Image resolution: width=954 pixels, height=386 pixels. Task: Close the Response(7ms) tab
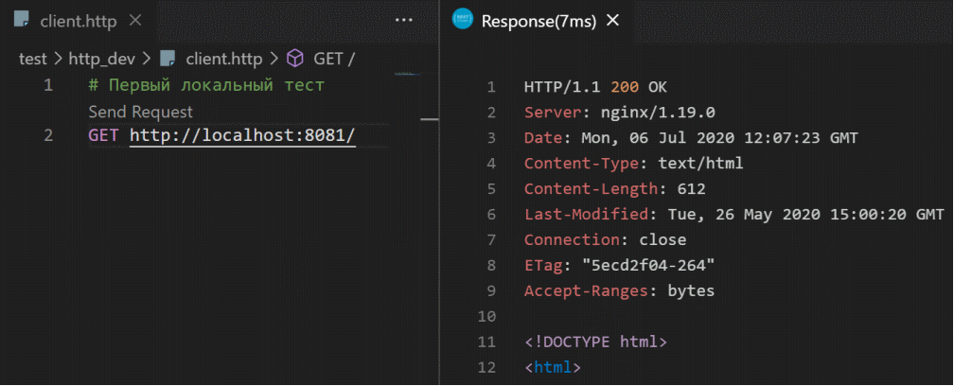[x=612, y=20]
